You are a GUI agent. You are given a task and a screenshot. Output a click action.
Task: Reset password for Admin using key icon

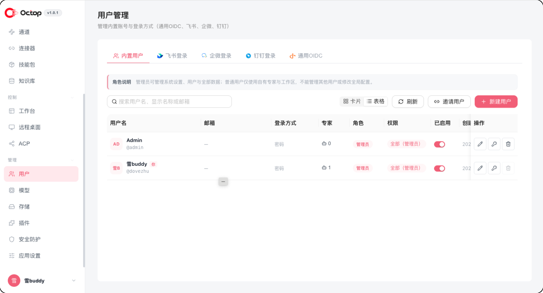click(494, 144)
